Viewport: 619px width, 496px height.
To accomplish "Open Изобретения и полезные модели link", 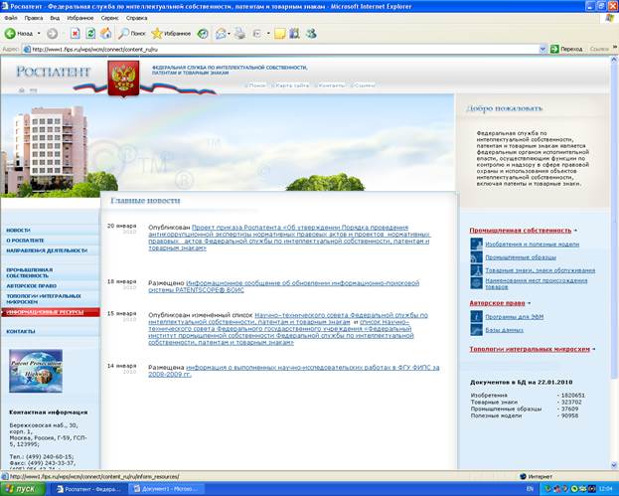I will pyautogui.click(x=533, y=245).
